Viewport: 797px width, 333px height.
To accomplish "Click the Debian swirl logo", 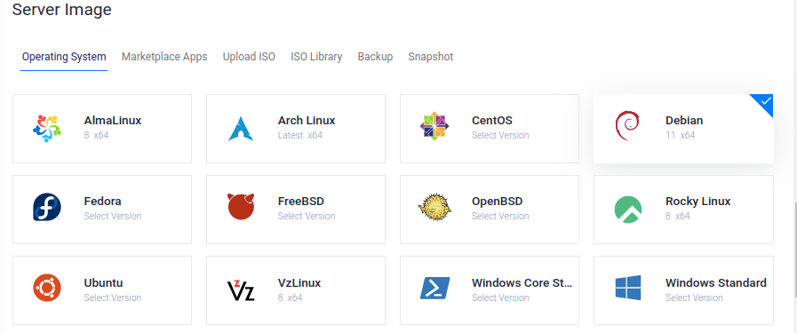I will 626,126.
